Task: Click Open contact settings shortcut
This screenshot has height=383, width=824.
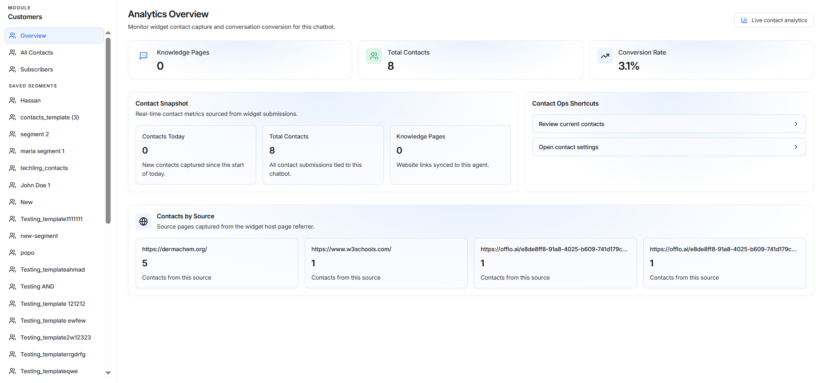Action: click(669, 147)
